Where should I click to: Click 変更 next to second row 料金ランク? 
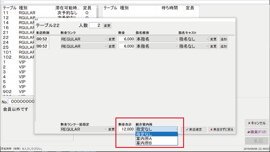(112, 46)
